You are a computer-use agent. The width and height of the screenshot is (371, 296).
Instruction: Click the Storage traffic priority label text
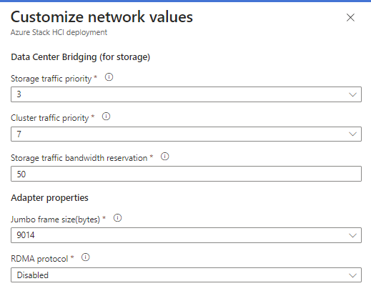51,79
